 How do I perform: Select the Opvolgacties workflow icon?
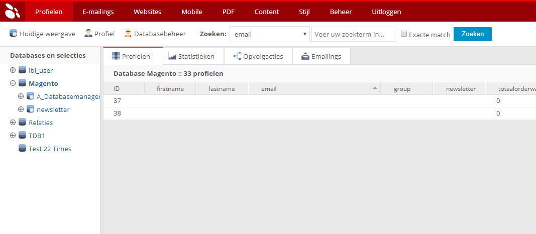point(237,56)
